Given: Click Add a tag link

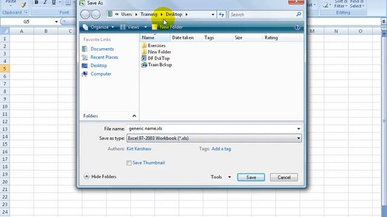Looking at the screenshot, I should [221, 149].
